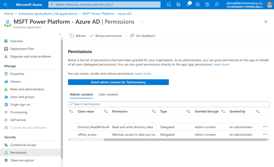The width and height of the screenshot is (274, 167).
Task: Open the Cloud Shell icon
Action: pyautogui.click(x=169, y=5)
